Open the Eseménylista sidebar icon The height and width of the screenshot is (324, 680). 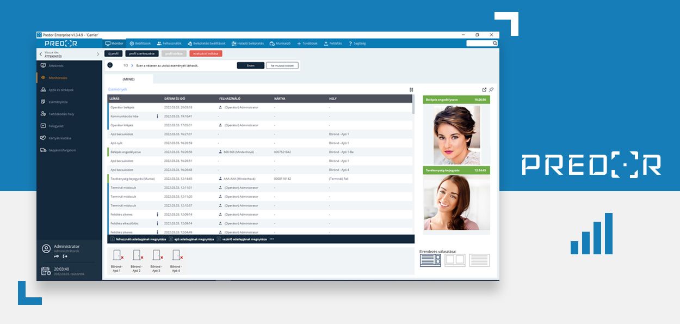[43, 102]
